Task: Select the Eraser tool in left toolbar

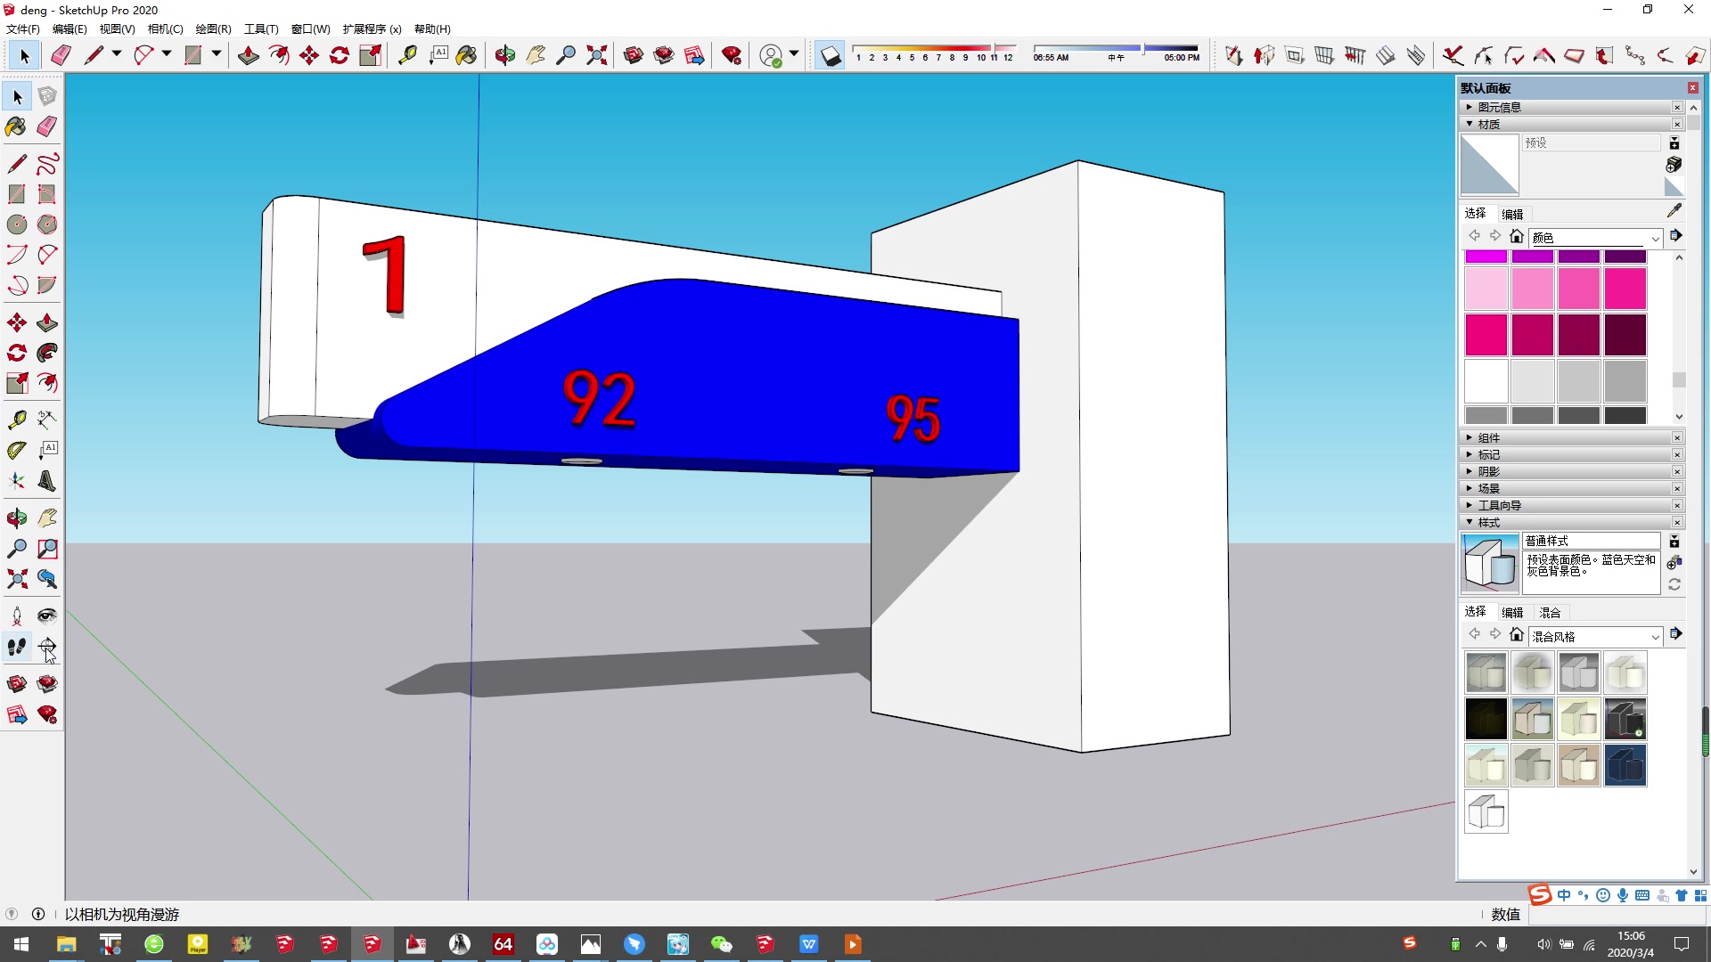Action: point(47,126)
